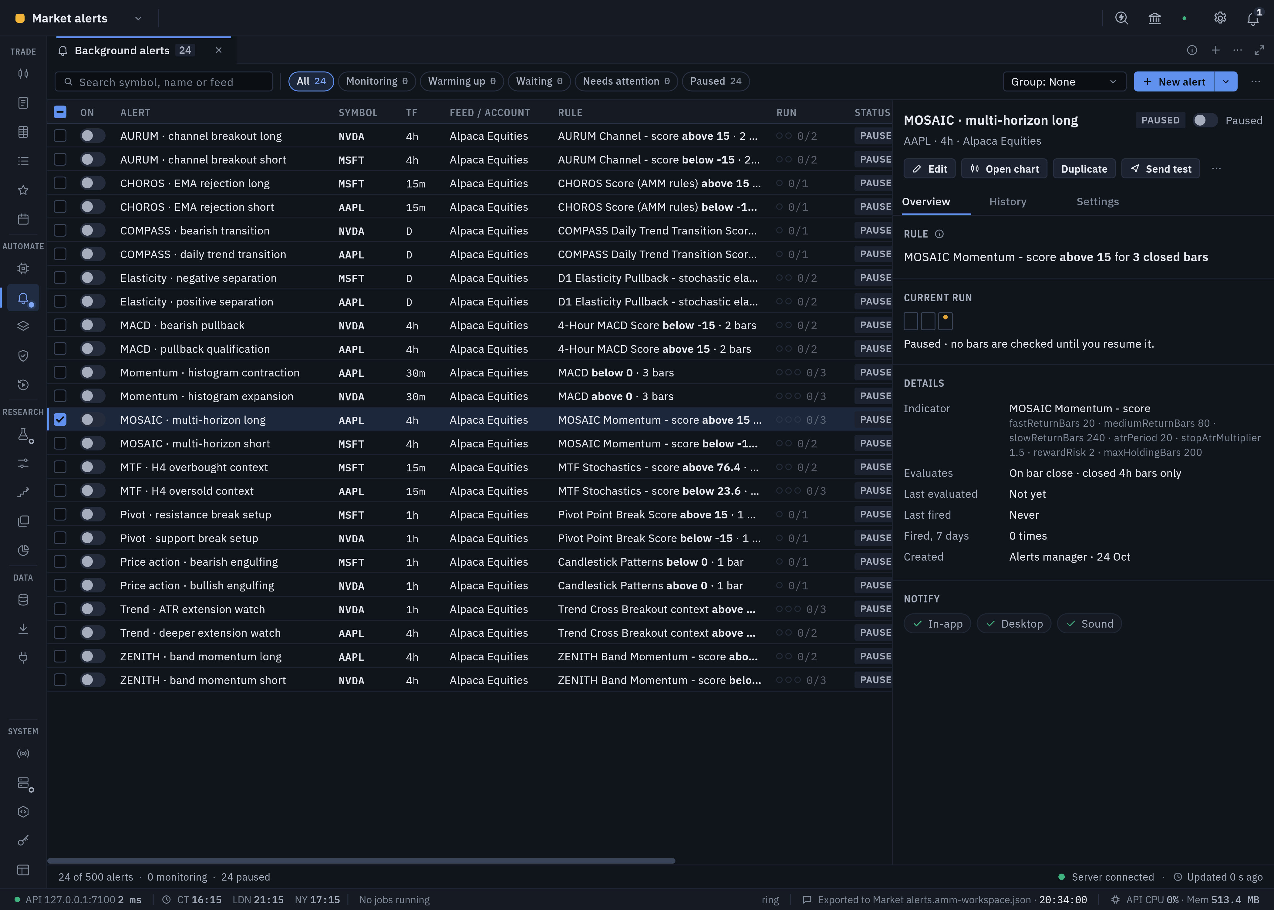Check the AURUM channel breakout long row checkbox

point(60,136)
